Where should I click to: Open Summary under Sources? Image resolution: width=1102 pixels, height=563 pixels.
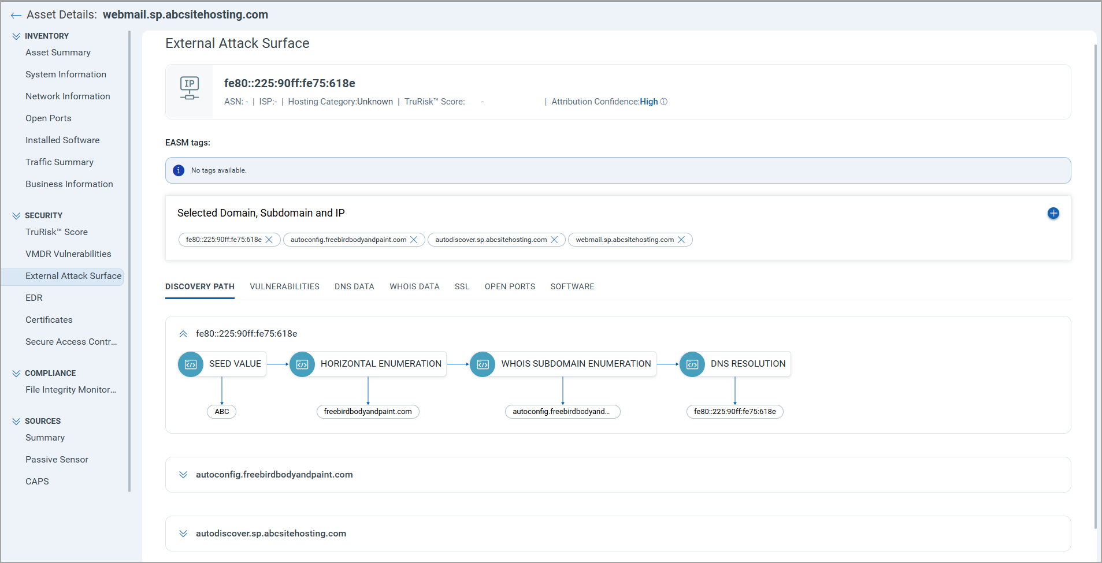45,438
